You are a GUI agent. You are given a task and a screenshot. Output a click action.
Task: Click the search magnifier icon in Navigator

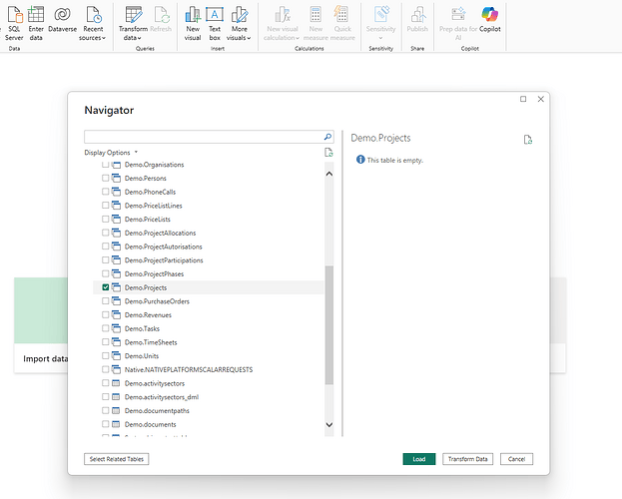(x=327, y=137)
